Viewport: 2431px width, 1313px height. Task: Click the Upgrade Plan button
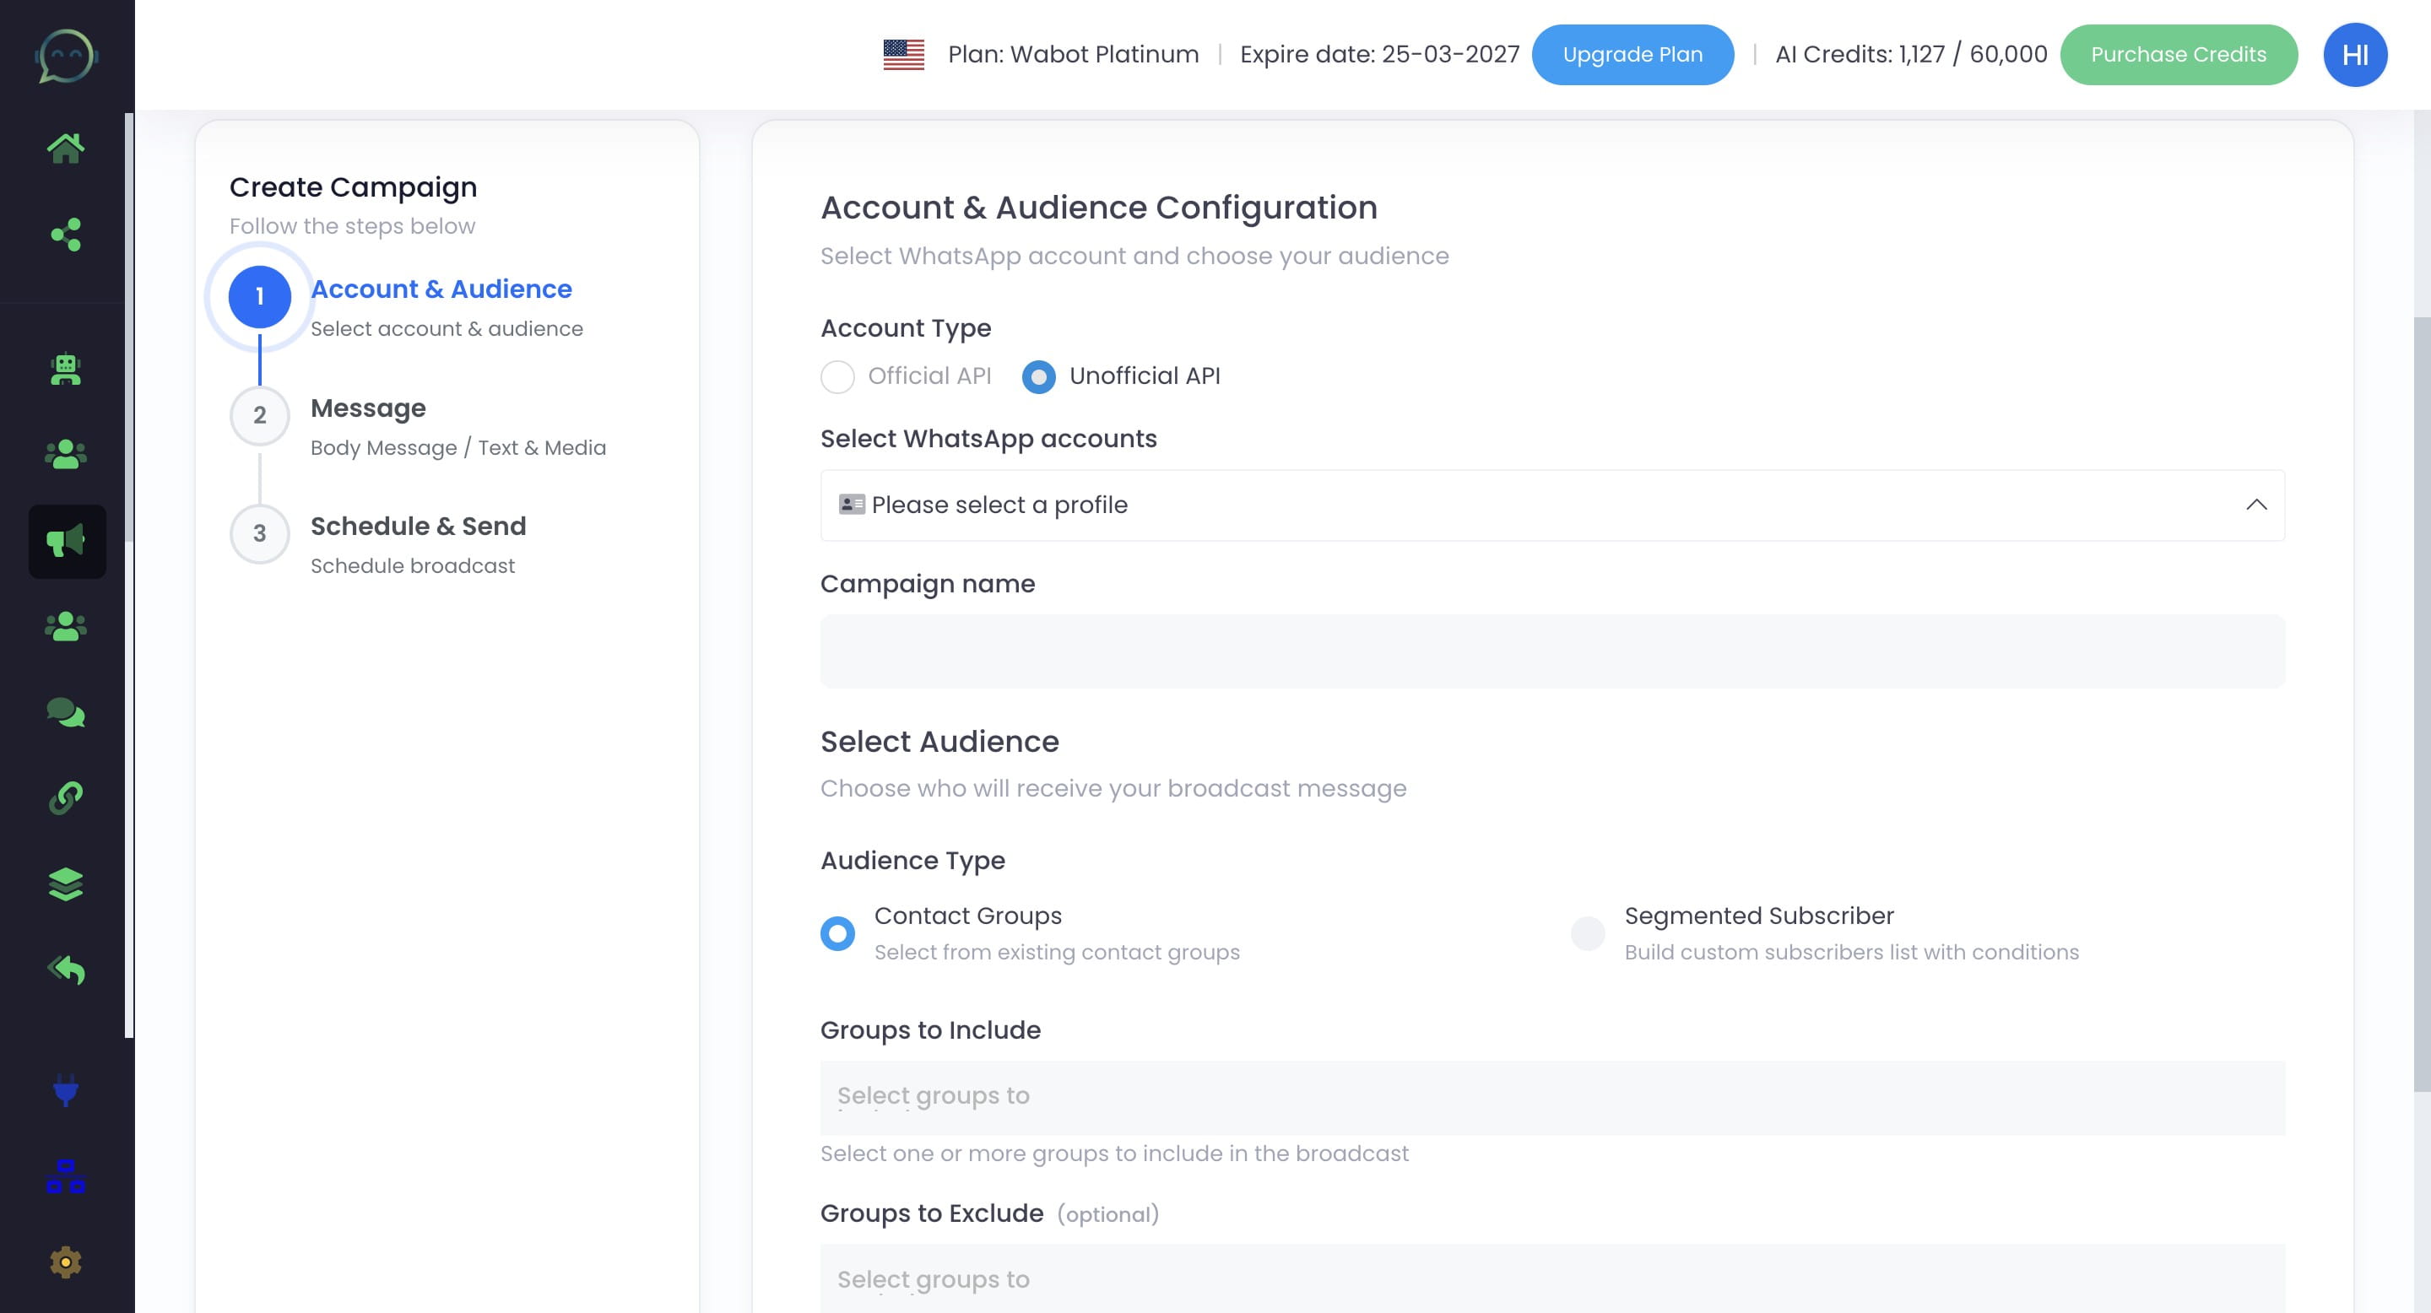tap(1632, 55)
